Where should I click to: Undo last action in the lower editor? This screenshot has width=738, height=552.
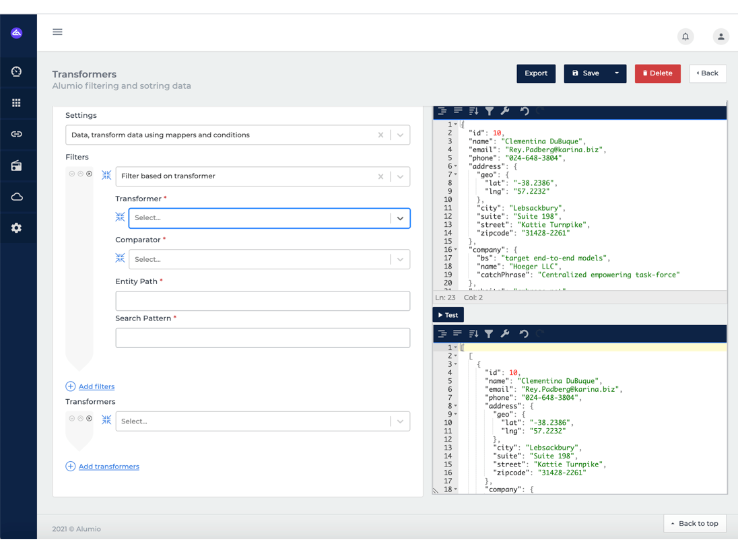524,334
